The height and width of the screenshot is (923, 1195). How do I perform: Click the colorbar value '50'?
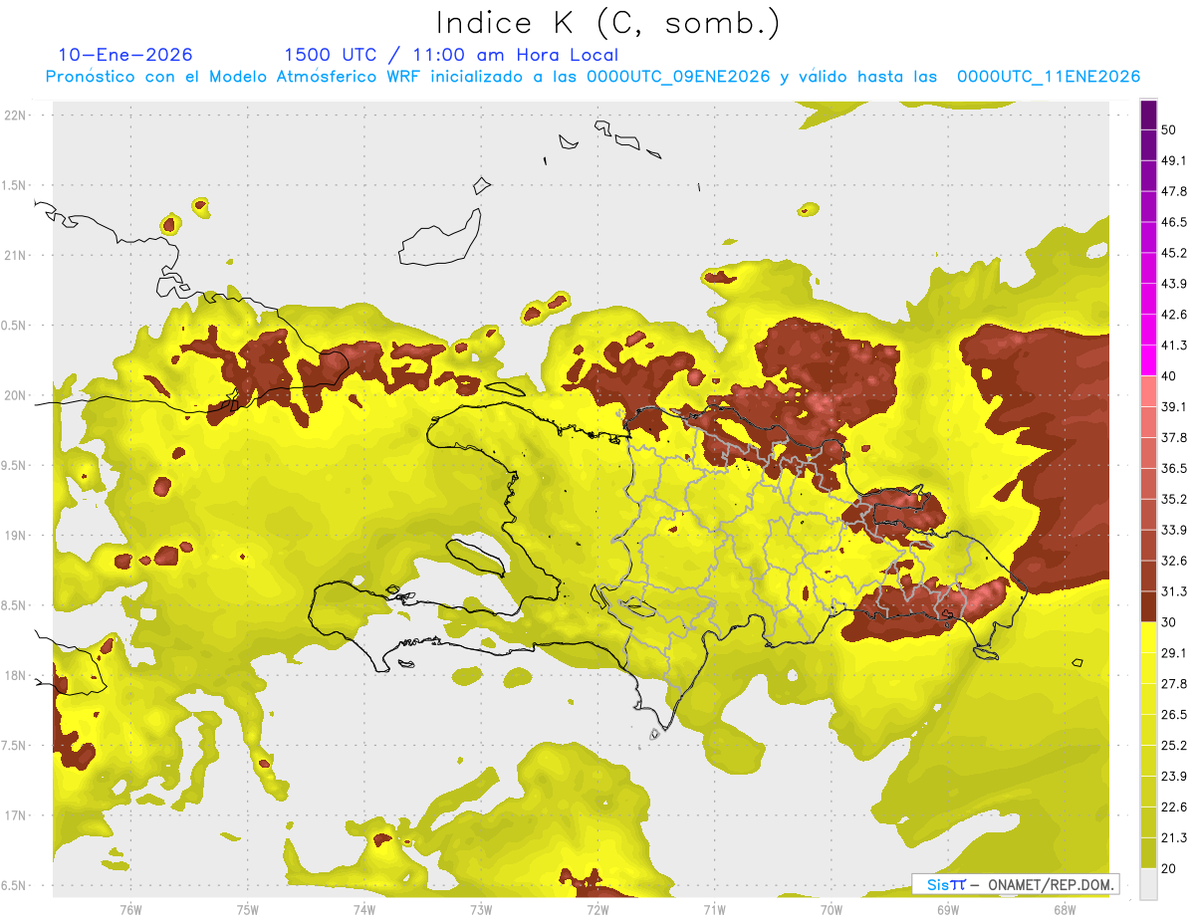point(1171,130)
